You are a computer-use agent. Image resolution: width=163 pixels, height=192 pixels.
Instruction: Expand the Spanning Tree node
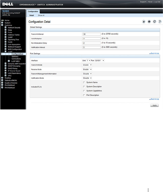tap(6, 40)
